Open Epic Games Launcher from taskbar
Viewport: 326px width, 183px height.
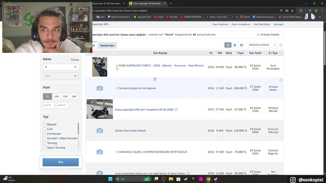click(x=193, y=179)
